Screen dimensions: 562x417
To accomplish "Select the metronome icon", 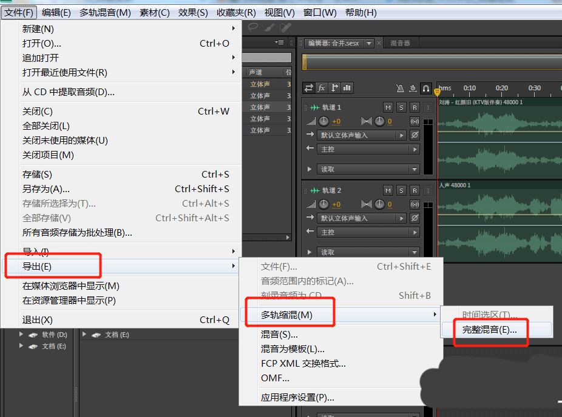I will [399, 88].
